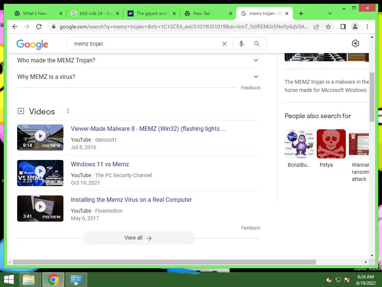
Task: Click inside the Google search box
Action: click(x=146, y=44)
